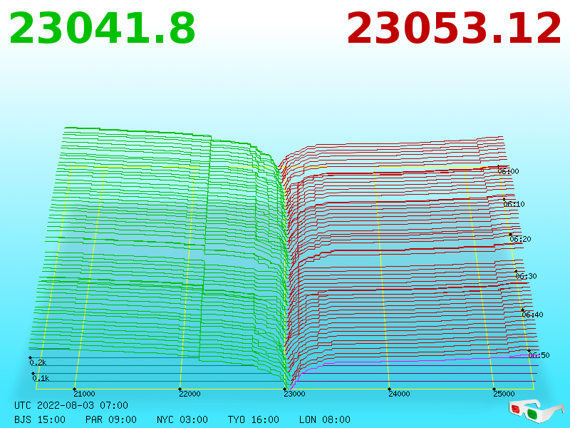The width and height of the screenshot is (570, 428).
Task: Click the 25000 price axis label
Action: (x=504, y=394)
